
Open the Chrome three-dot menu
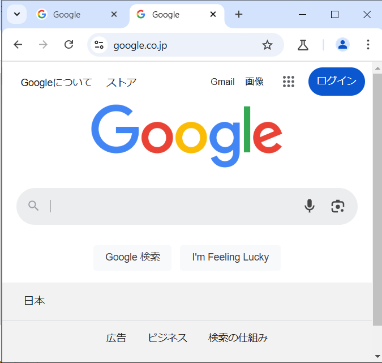click(x=368, y=45)
